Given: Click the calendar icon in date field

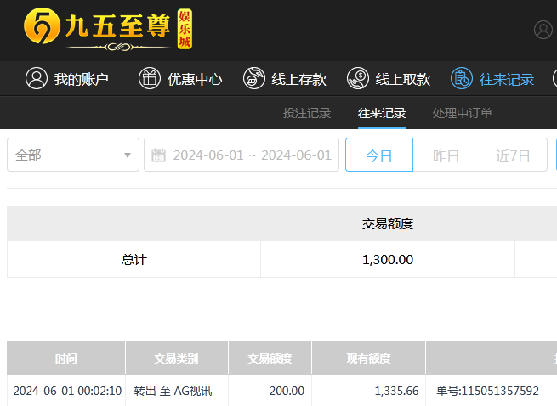Looking at the screenshot, I should pyautogui.click(x=158, y=155).
